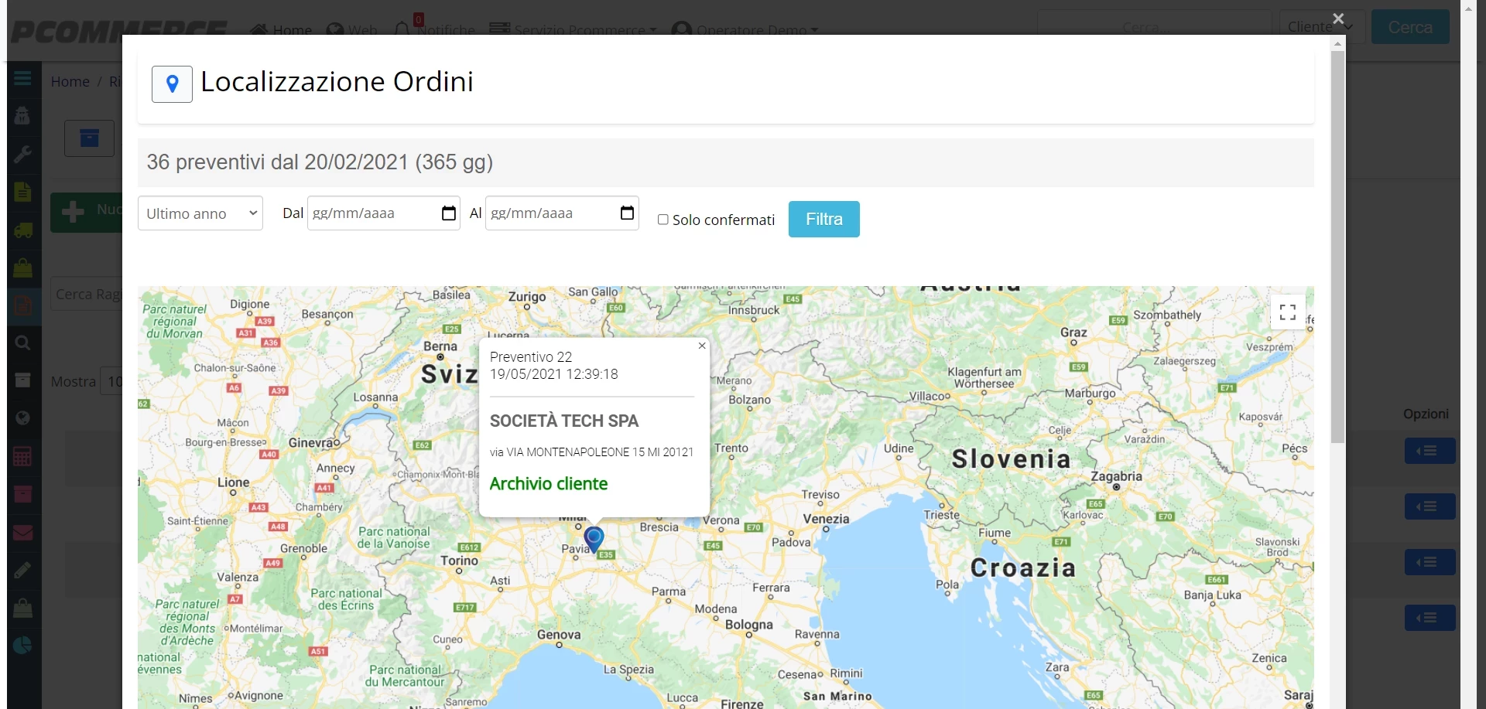Open the wrench tools section in sidebar

point(22,154)
